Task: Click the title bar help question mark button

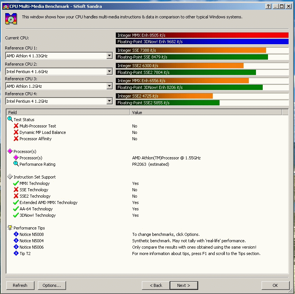Action: 268,6
